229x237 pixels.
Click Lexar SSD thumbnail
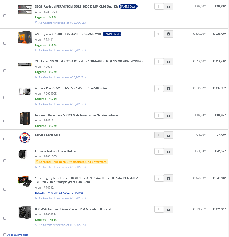click(25, 65)
